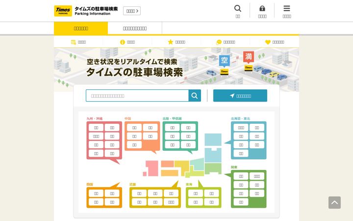Click the orange Chugoku region on map
Screen dimensions: 353x221
pos(167,164)
